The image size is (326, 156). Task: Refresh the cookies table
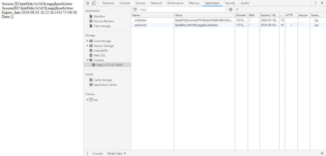tap(135, 9)
